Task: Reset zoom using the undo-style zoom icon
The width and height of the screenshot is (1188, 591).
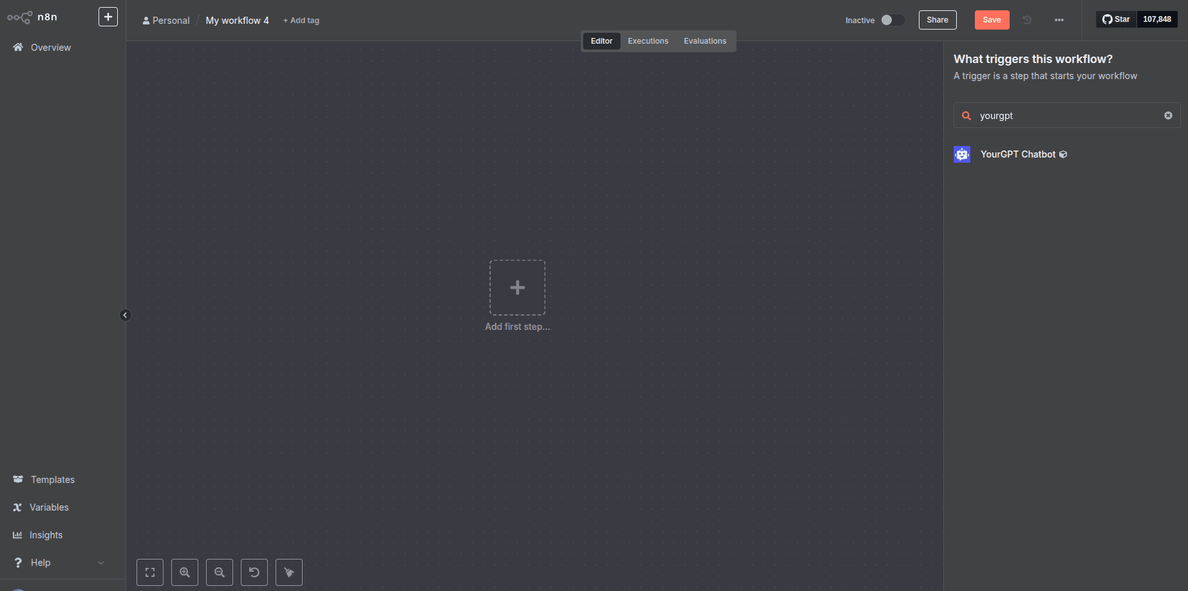Action: pos(254,572)
